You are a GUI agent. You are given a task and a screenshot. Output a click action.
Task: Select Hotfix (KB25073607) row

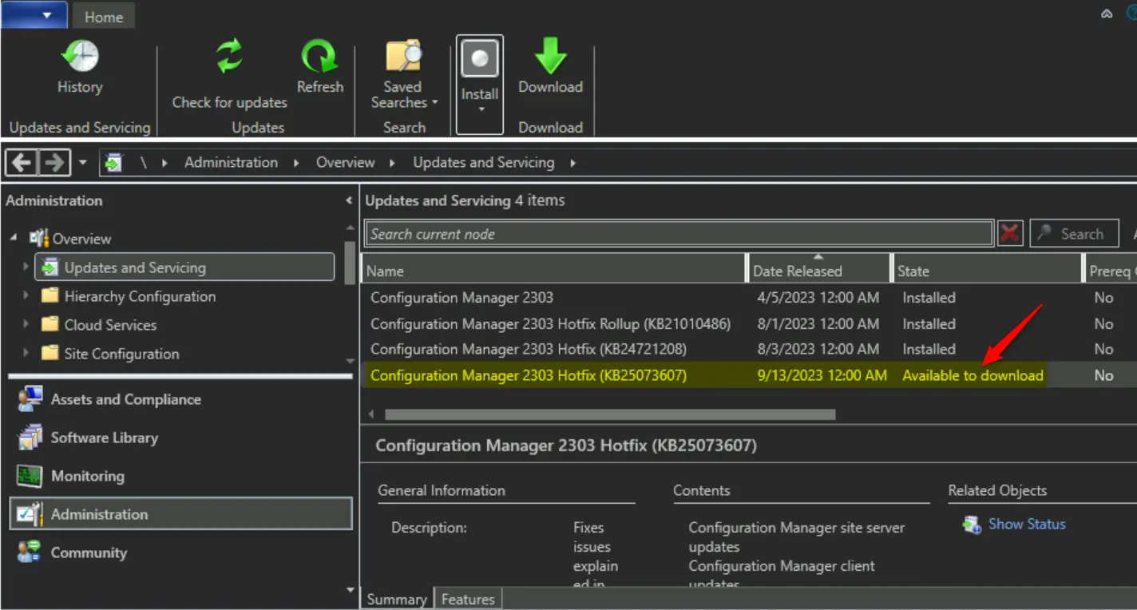749,375
